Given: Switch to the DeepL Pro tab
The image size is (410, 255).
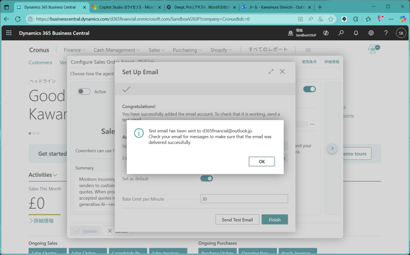Looking at the screenshot, I should 202,7.
